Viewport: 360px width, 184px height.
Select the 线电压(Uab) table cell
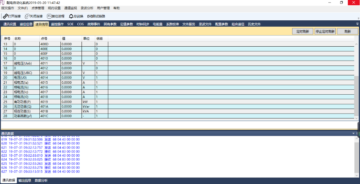26,63
